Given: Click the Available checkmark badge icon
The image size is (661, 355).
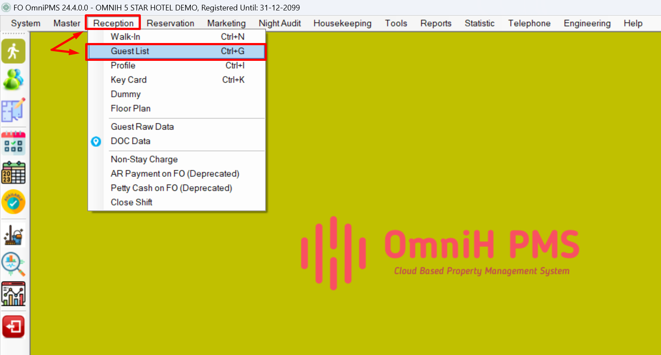Looking at the screenshot, I should pos(13,202).
